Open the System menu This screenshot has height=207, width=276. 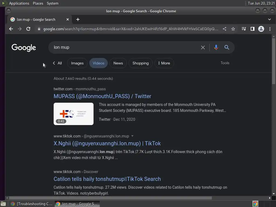(53, 3)
